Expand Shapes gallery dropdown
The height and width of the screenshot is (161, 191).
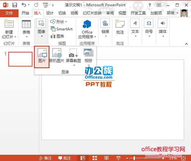point(66,22)
